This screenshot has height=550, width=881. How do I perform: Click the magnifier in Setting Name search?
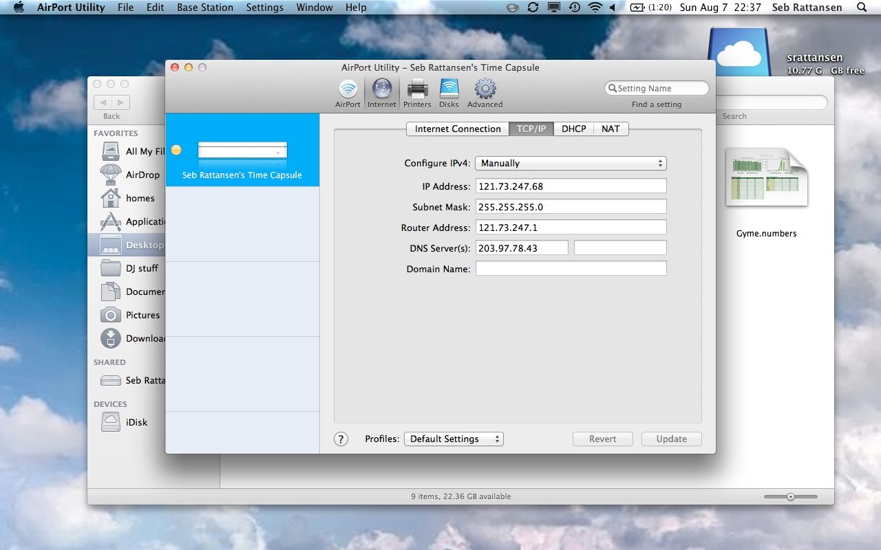point(613,88)
